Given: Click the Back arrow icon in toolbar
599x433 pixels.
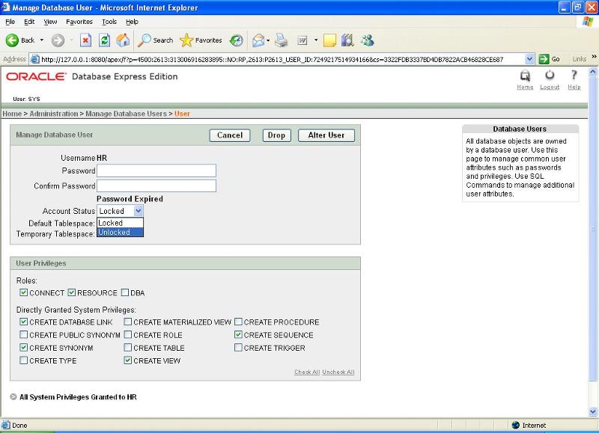Looking at the screenshot, I should point(12,40).
